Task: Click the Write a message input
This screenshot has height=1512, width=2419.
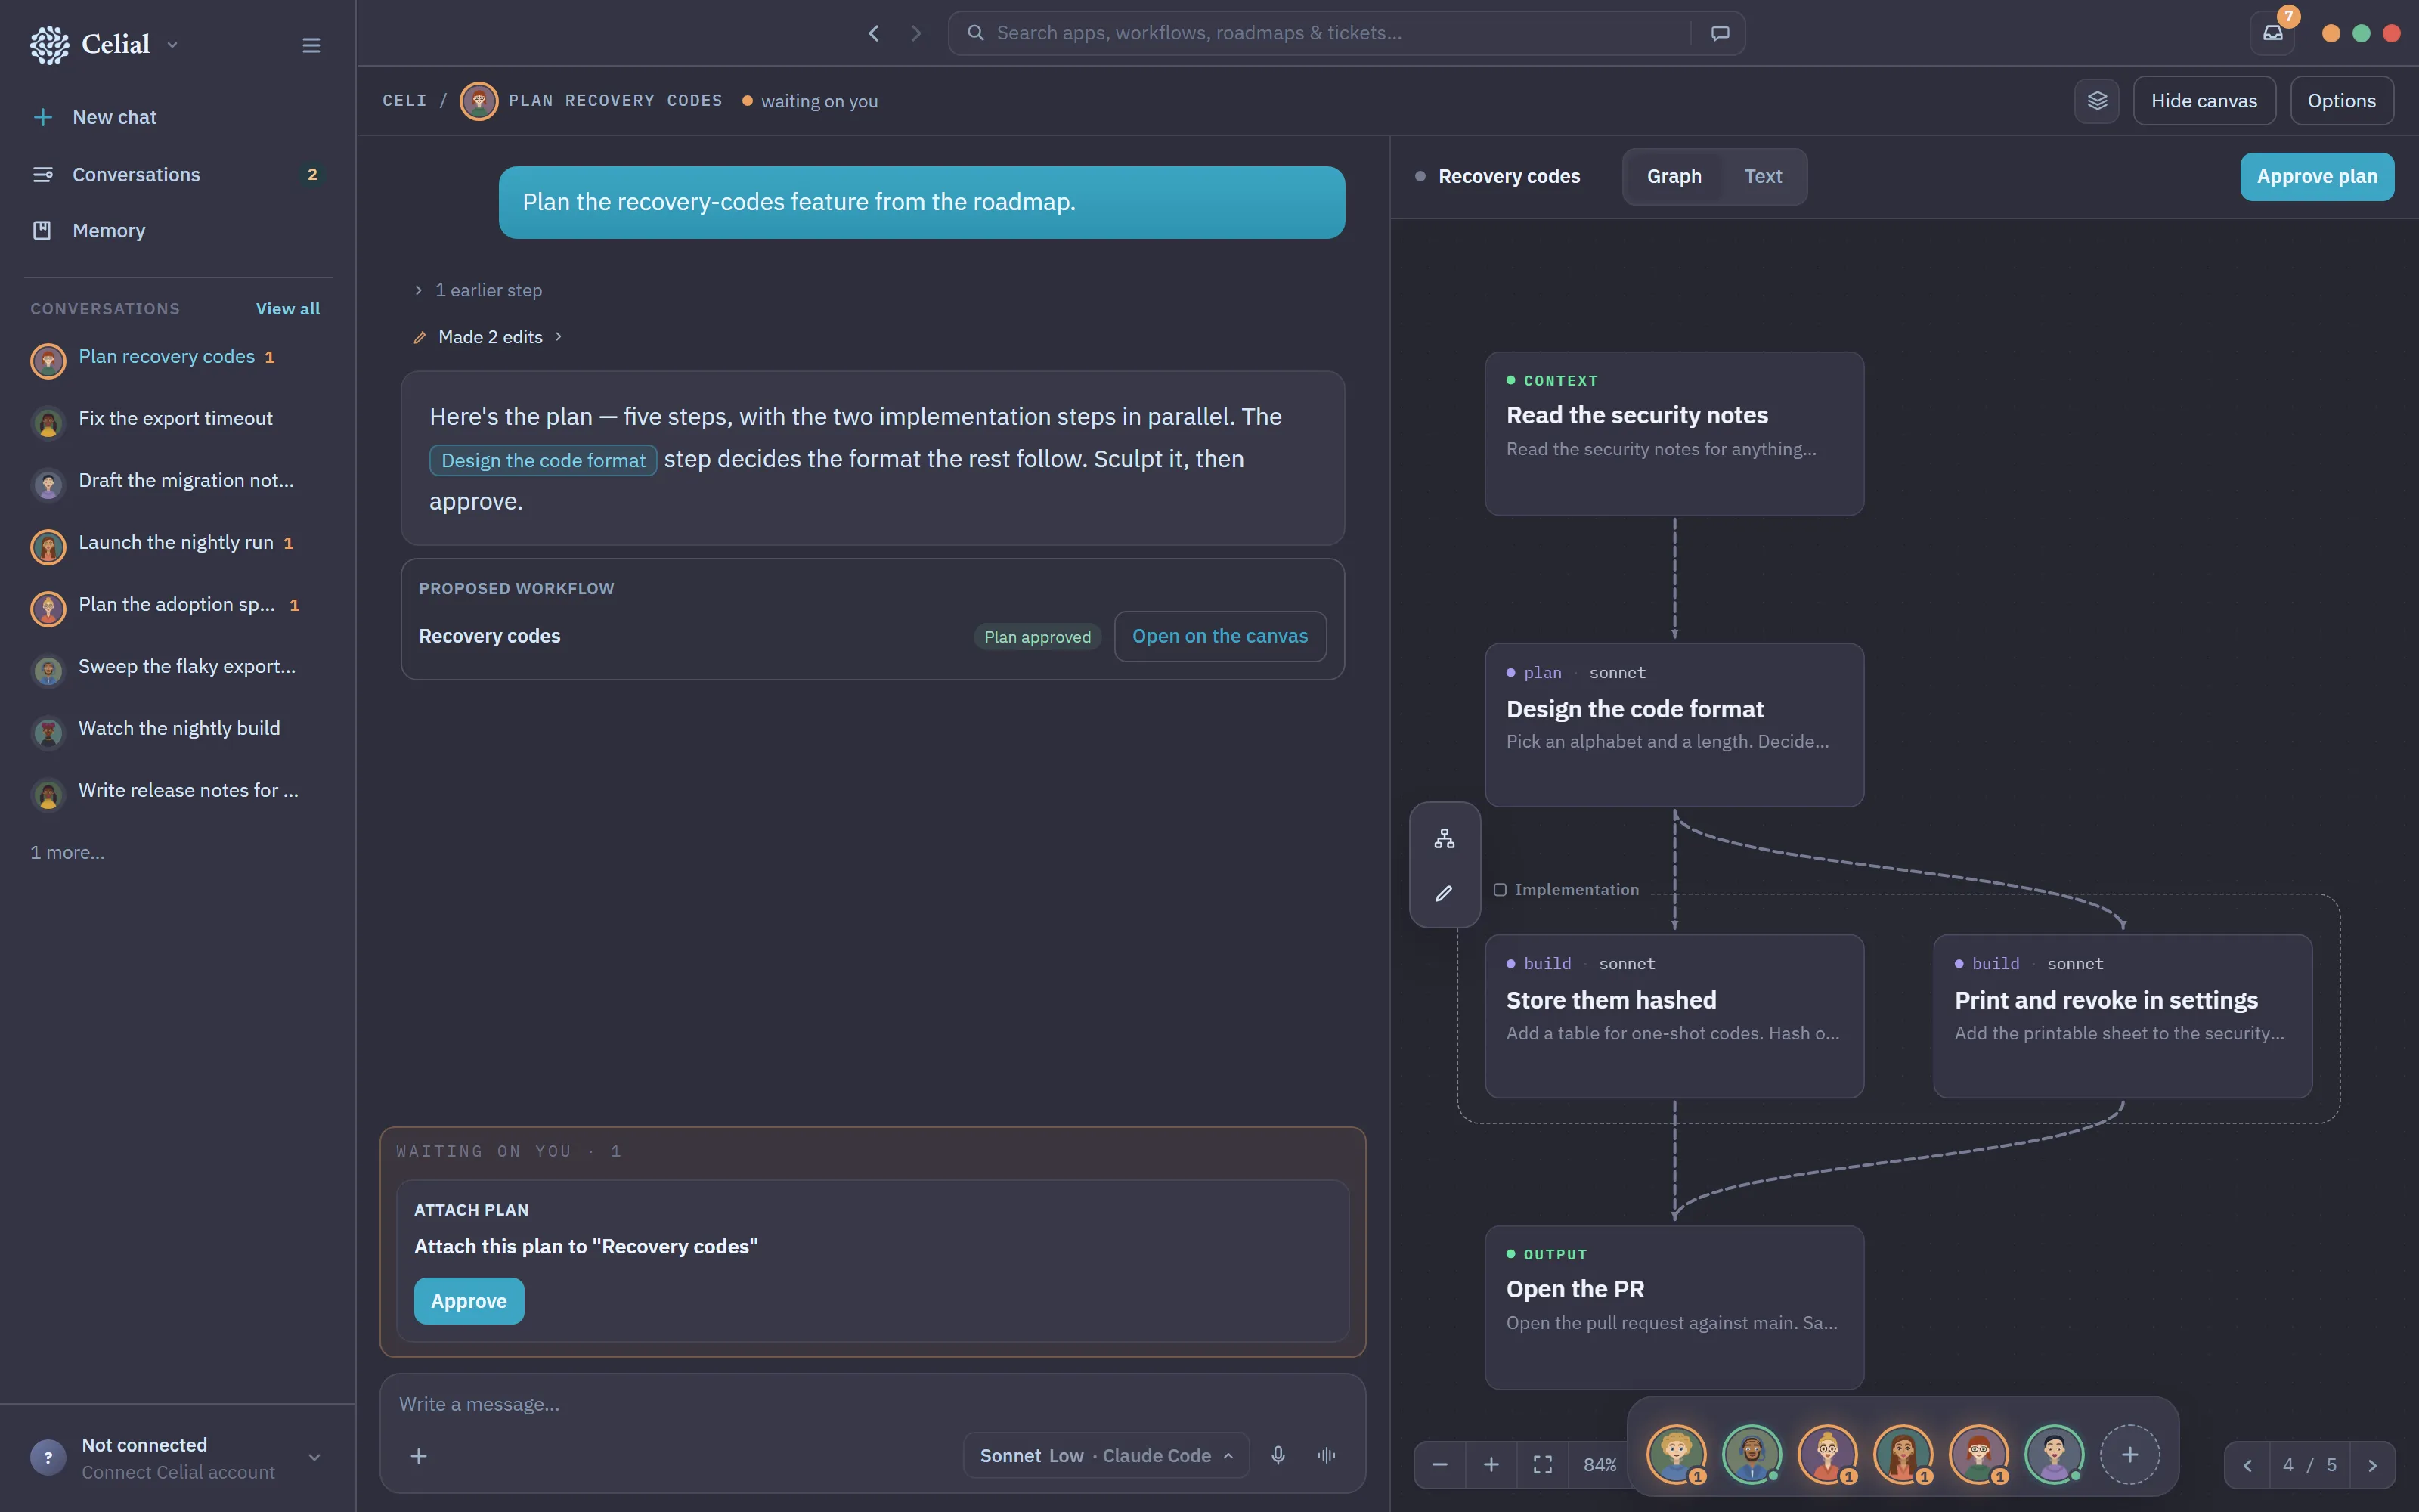Action: (872, 1405)
